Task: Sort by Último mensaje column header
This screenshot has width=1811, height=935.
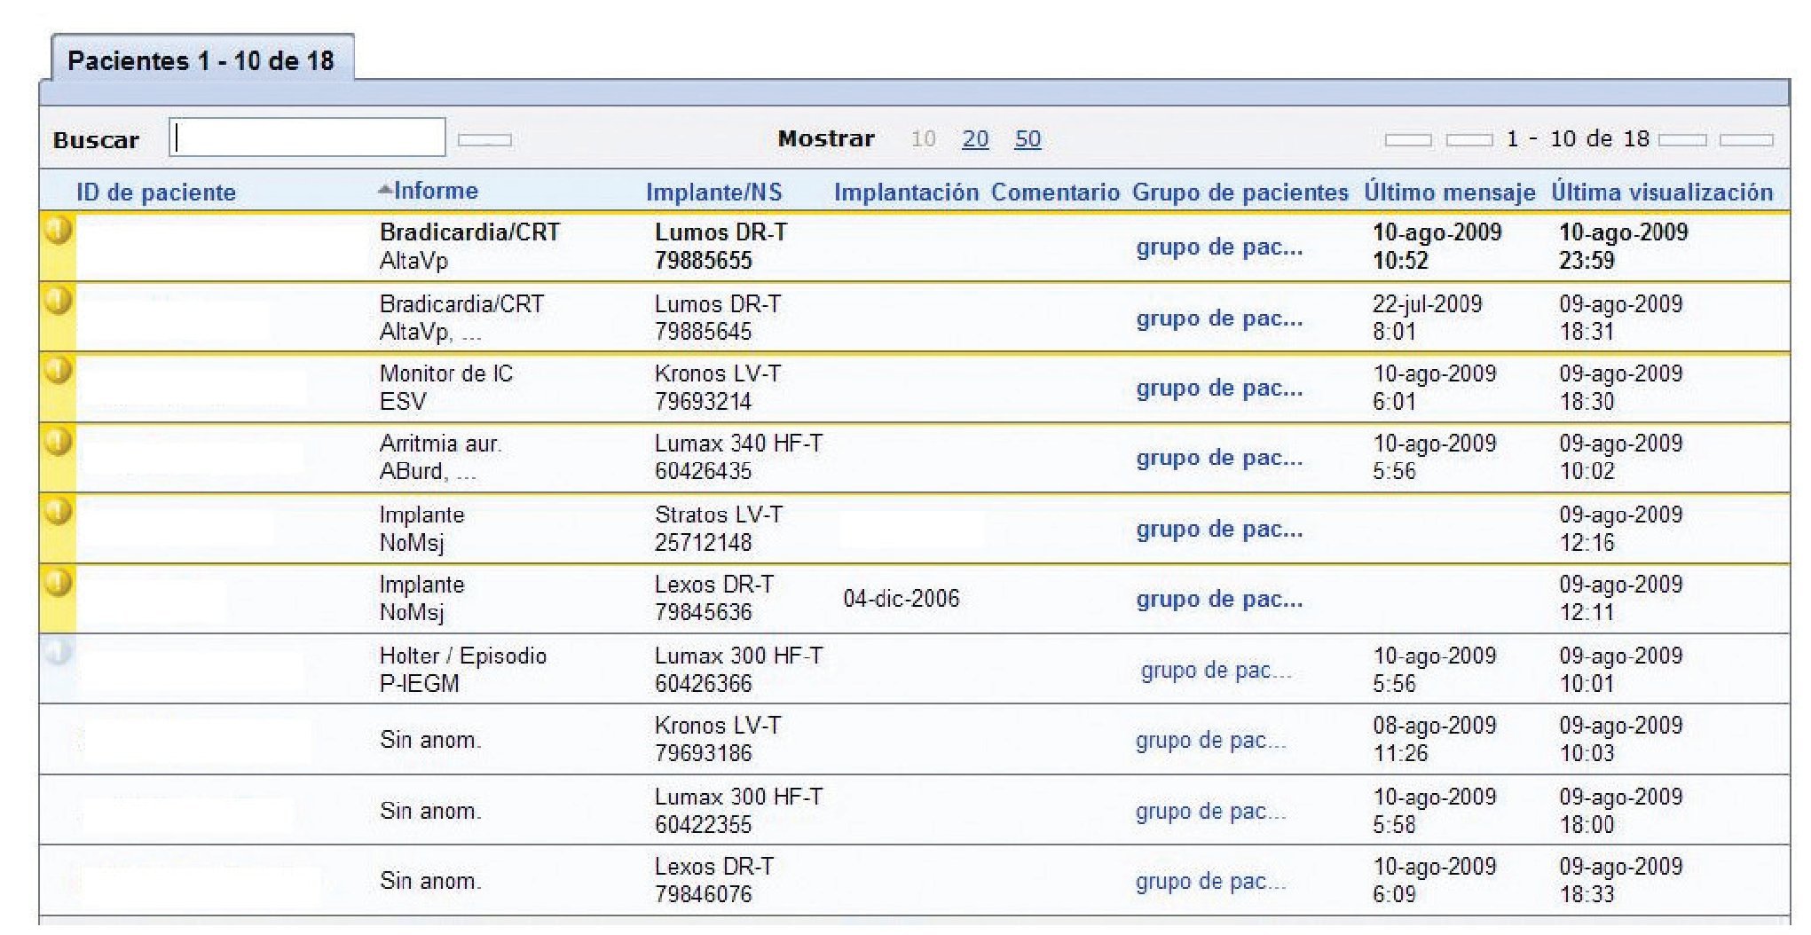Action: coord(1449,192)
